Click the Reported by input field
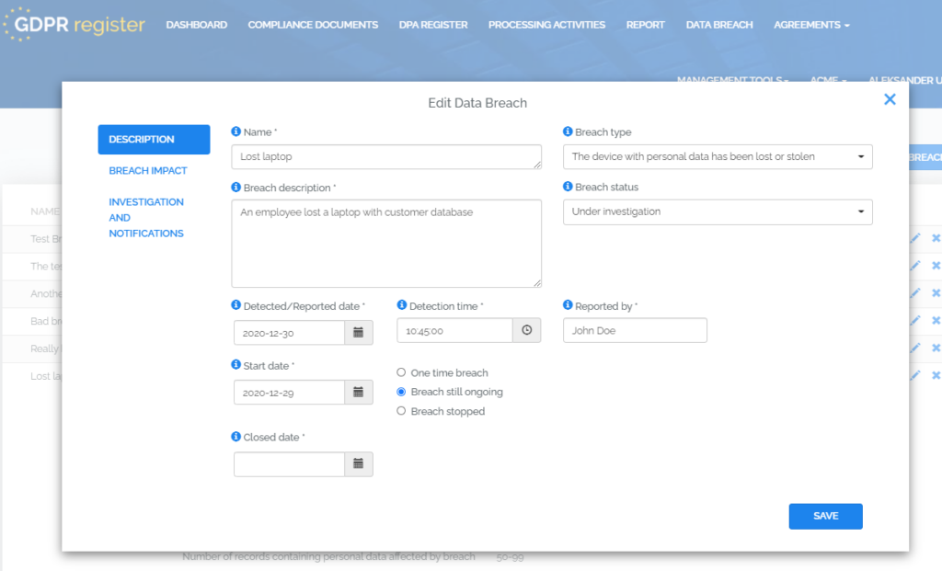Screen dimensions: 942x571 tap(635, 330)
